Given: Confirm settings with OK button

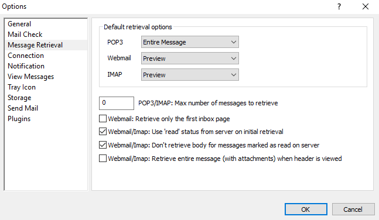Looking at the screenshot, I should [x=306, y=209].
